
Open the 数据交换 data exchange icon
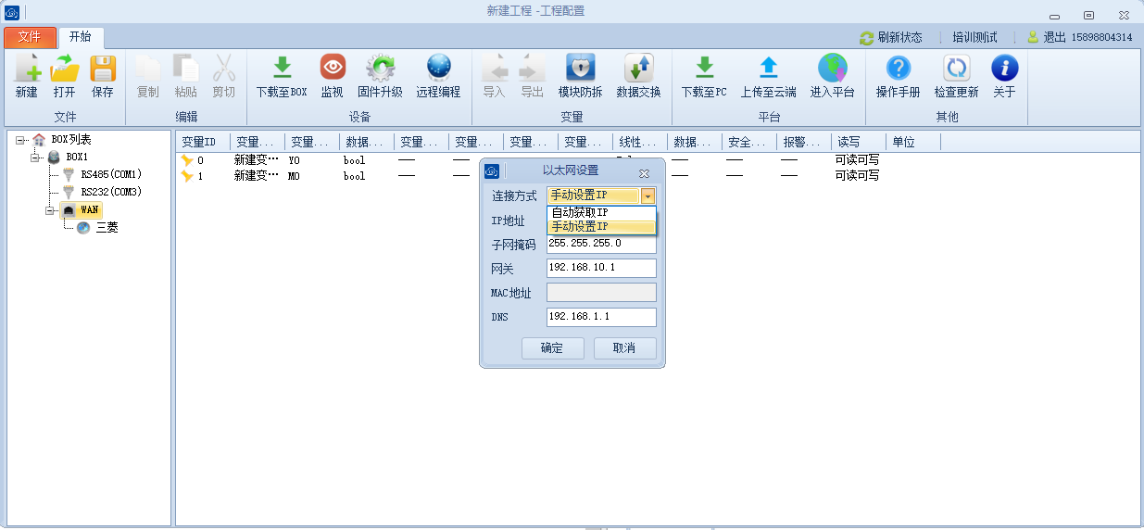coord(638,69)
